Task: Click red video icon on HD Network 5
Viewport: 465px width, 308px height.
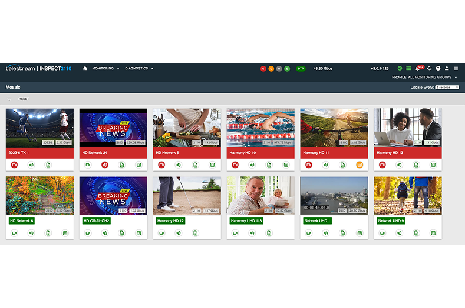Action: coord(161,165)
